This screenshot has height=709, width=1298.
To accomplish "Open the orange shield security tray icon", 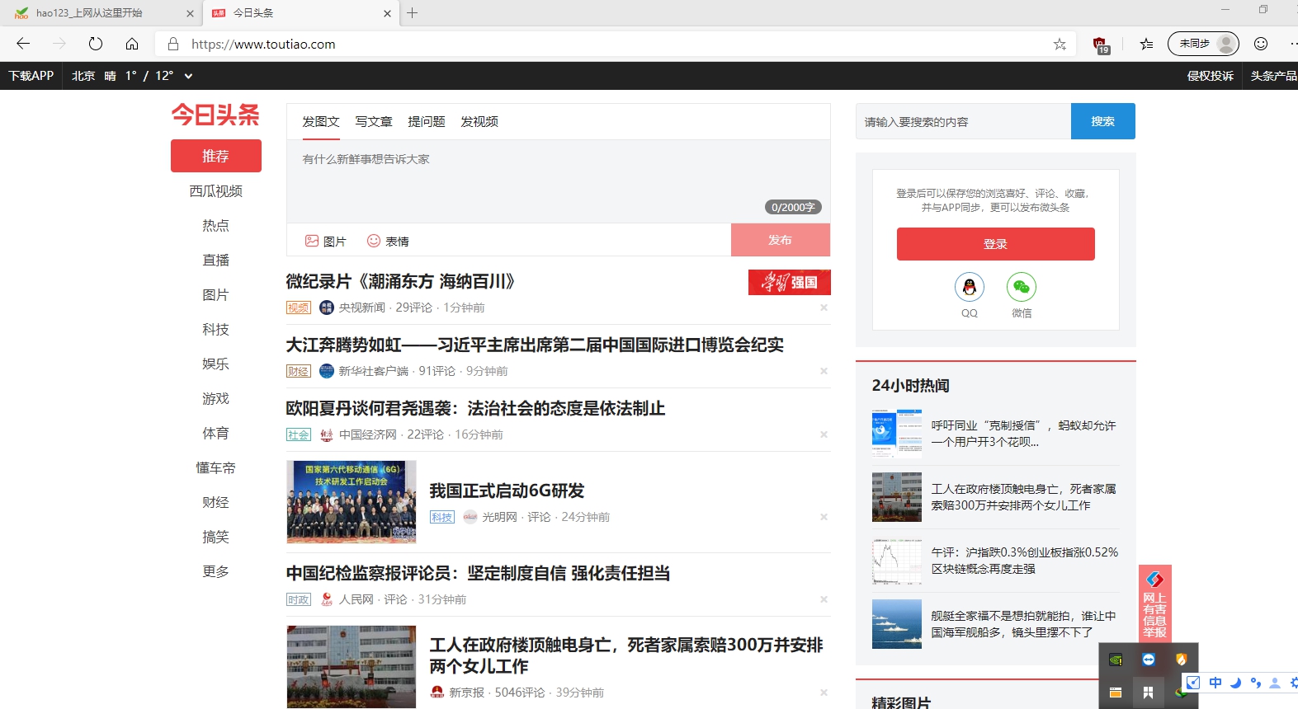I will 1181,660.
